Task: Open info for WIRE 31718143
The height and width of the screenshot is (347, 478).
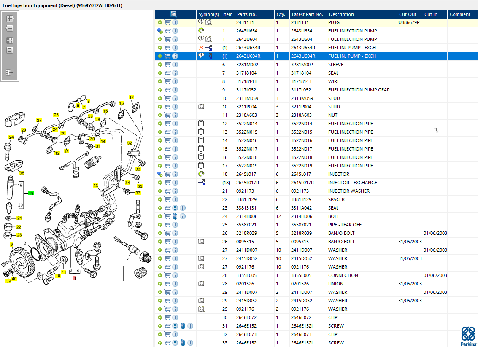Action: click(175, 81)
